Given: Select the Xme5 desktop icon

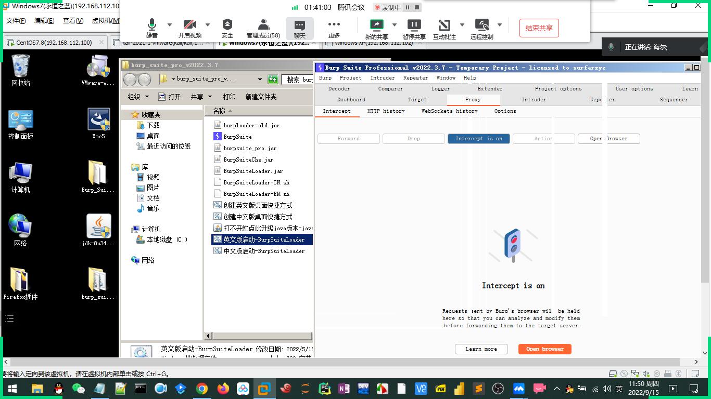Looking at the screenshot, I should 98,124.
